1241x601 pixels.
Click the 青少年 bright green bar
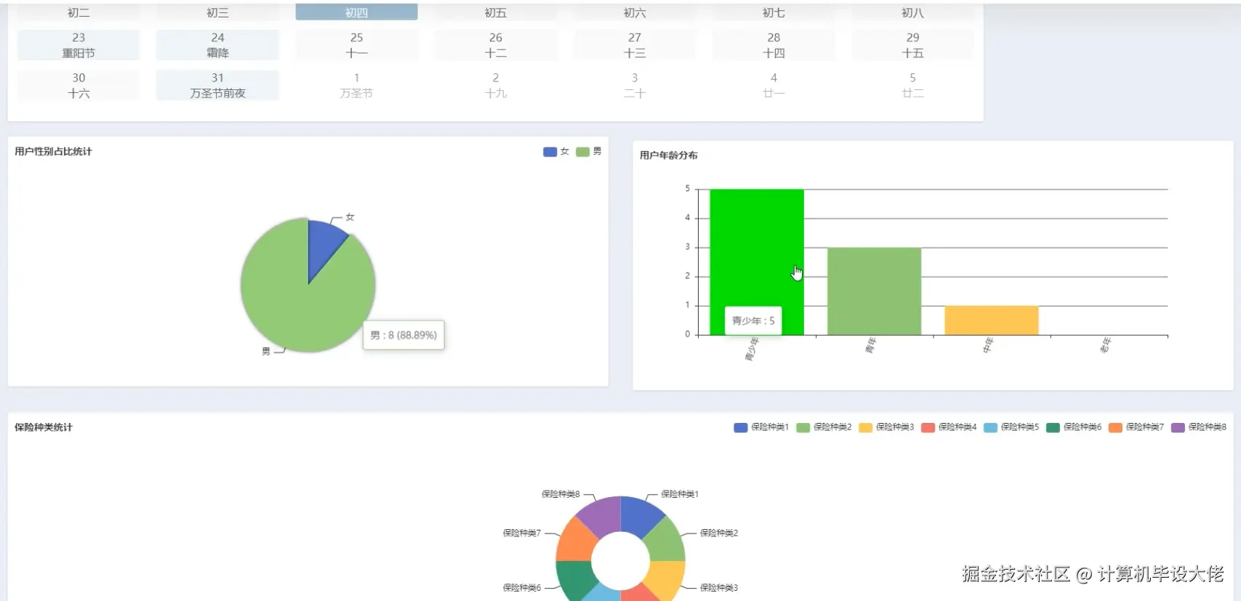click(757, 262)
